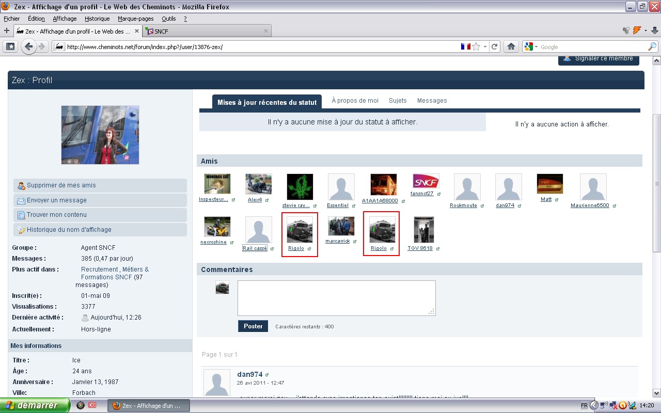Open the Alex4 motorcycle avatar
Viewport: 661px width, 413px height.
[258, 184]
